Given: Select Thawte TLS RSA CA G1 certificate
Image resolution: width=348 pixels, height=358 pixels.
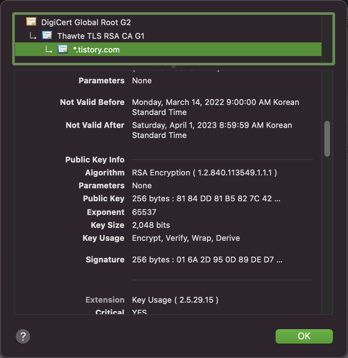Looking at the screenshot, I should point(168,36).
